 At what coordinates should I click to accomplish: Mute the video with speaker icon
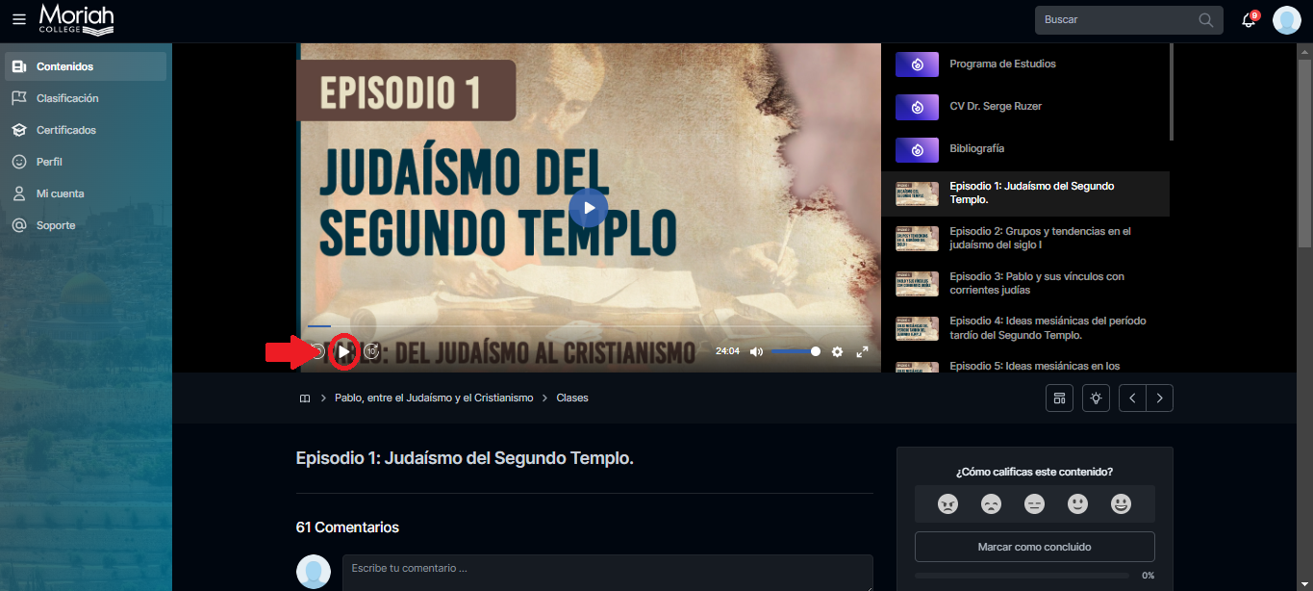[756, 352]
